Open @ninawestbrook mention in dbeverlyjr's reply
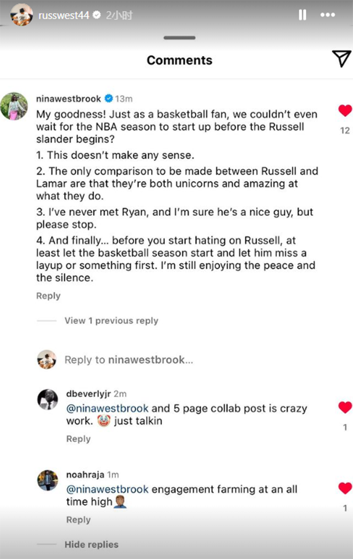Image resolution: width=353 pixels, height=559 pixels. pos(108,408)
